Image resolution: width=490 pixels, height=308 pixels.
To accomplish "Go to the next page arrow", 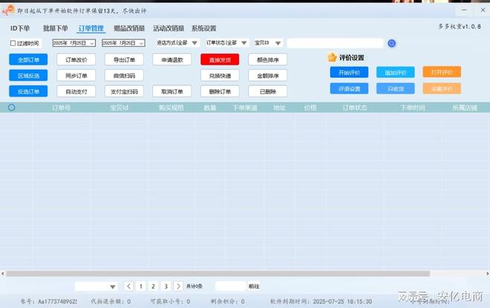I will [178, 286].
